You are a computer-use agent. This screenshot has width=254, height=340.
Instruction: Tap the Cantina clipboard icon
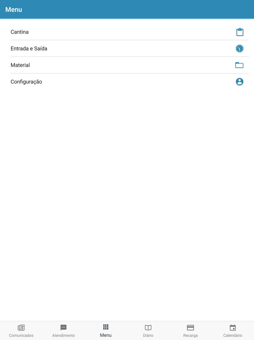click(x=240, y=32)
